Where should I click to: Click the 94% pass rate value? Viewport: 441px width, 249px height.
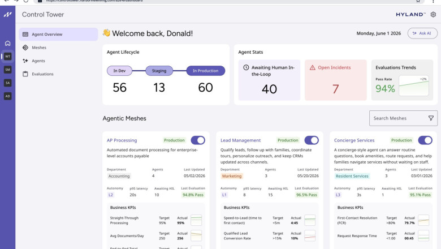pos(386,89)
